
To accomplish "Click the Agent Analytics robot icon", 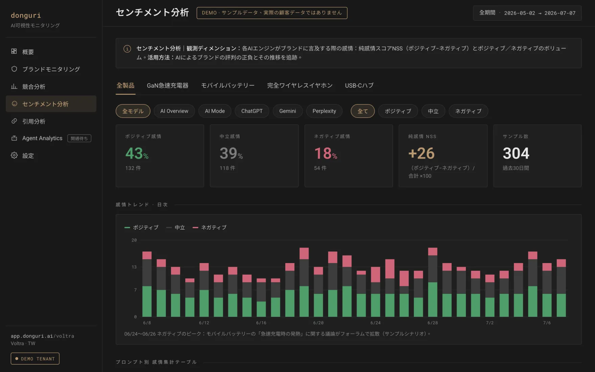I will pyautogui.click(x=14, y=138).
